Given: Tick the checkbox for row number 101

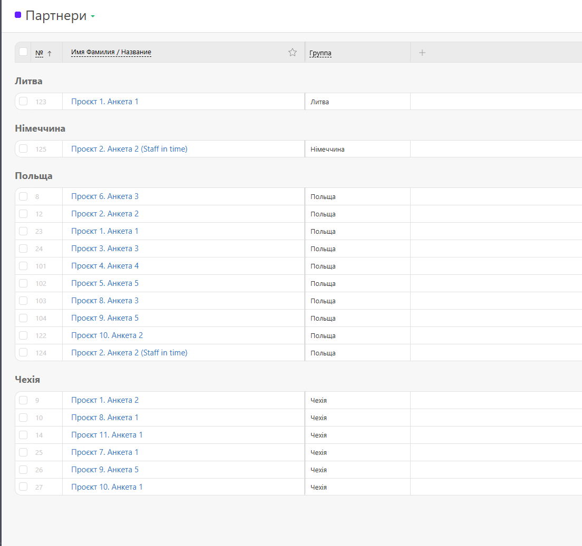Looking at the screenshot, I should [x=23, y=266].
